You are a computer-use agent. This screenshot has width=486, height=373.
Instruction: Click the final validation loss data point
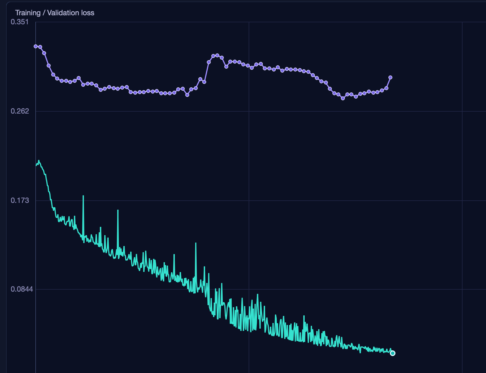(390, 77)
